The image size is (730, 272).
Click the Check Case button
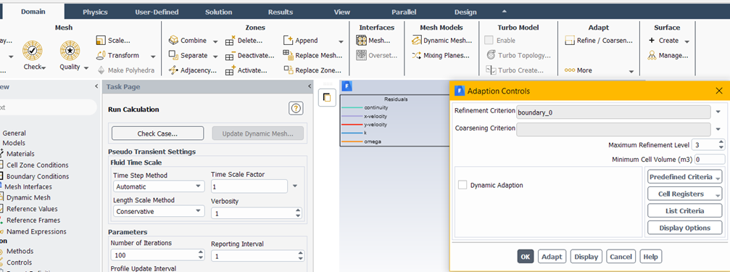[157, 133]
